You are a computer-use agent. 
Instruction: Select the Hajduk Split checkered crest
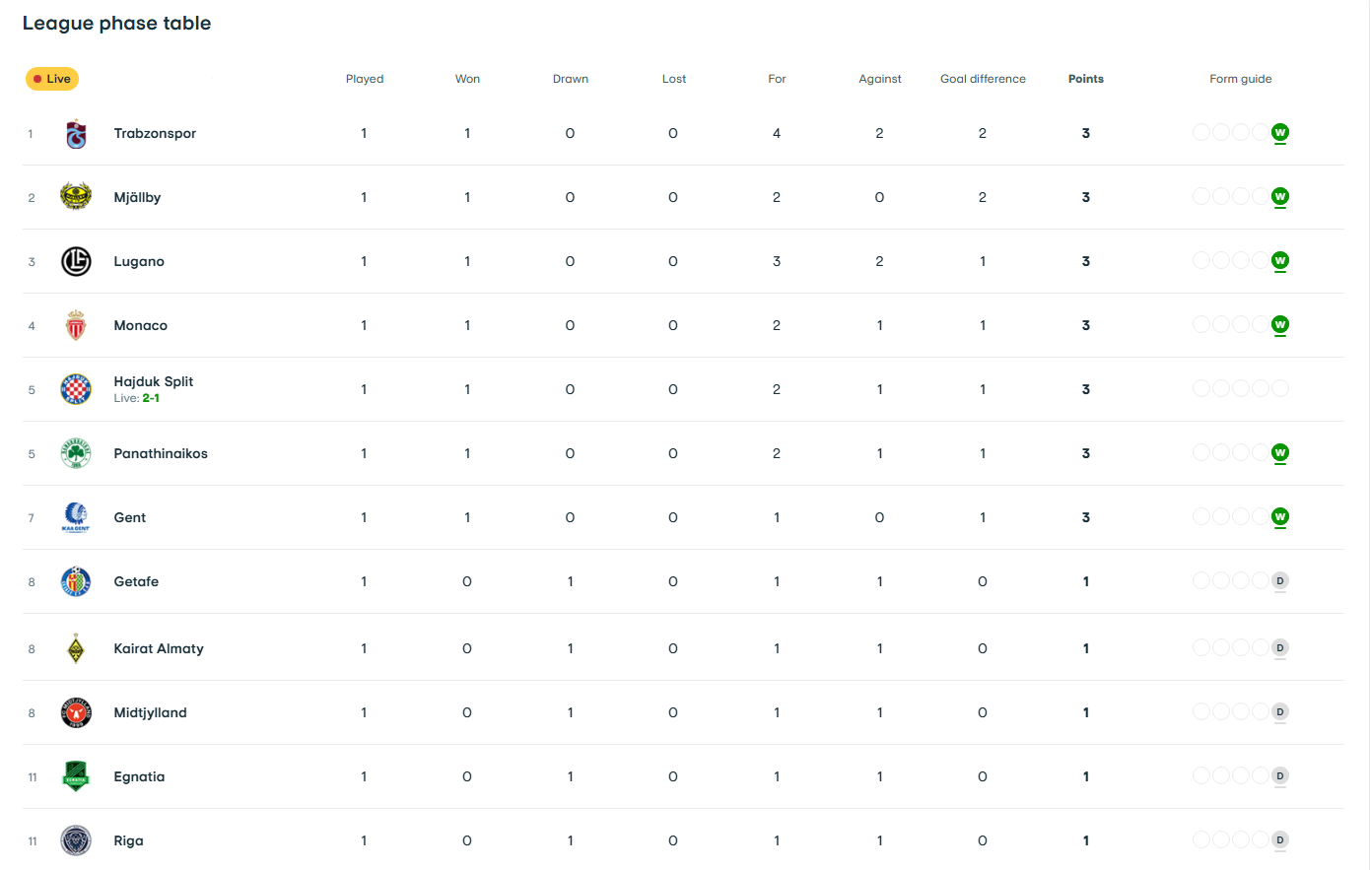click(x=76, y=389)
